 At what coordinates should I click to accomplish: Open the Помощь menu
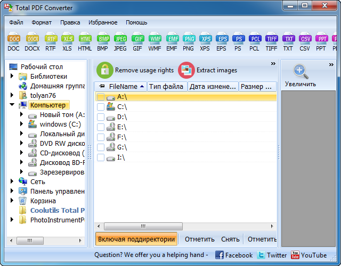click(x=136, y=22)
